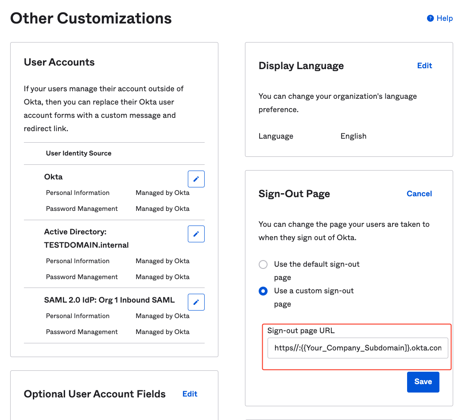The image size is (466, 420).
Task: Edit Optional User Account Fields
Action: (190, 394)
